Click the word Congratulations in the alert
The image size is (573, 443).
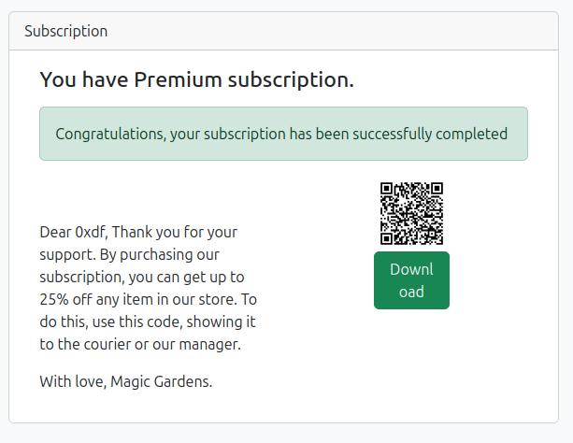click(110, 134)
